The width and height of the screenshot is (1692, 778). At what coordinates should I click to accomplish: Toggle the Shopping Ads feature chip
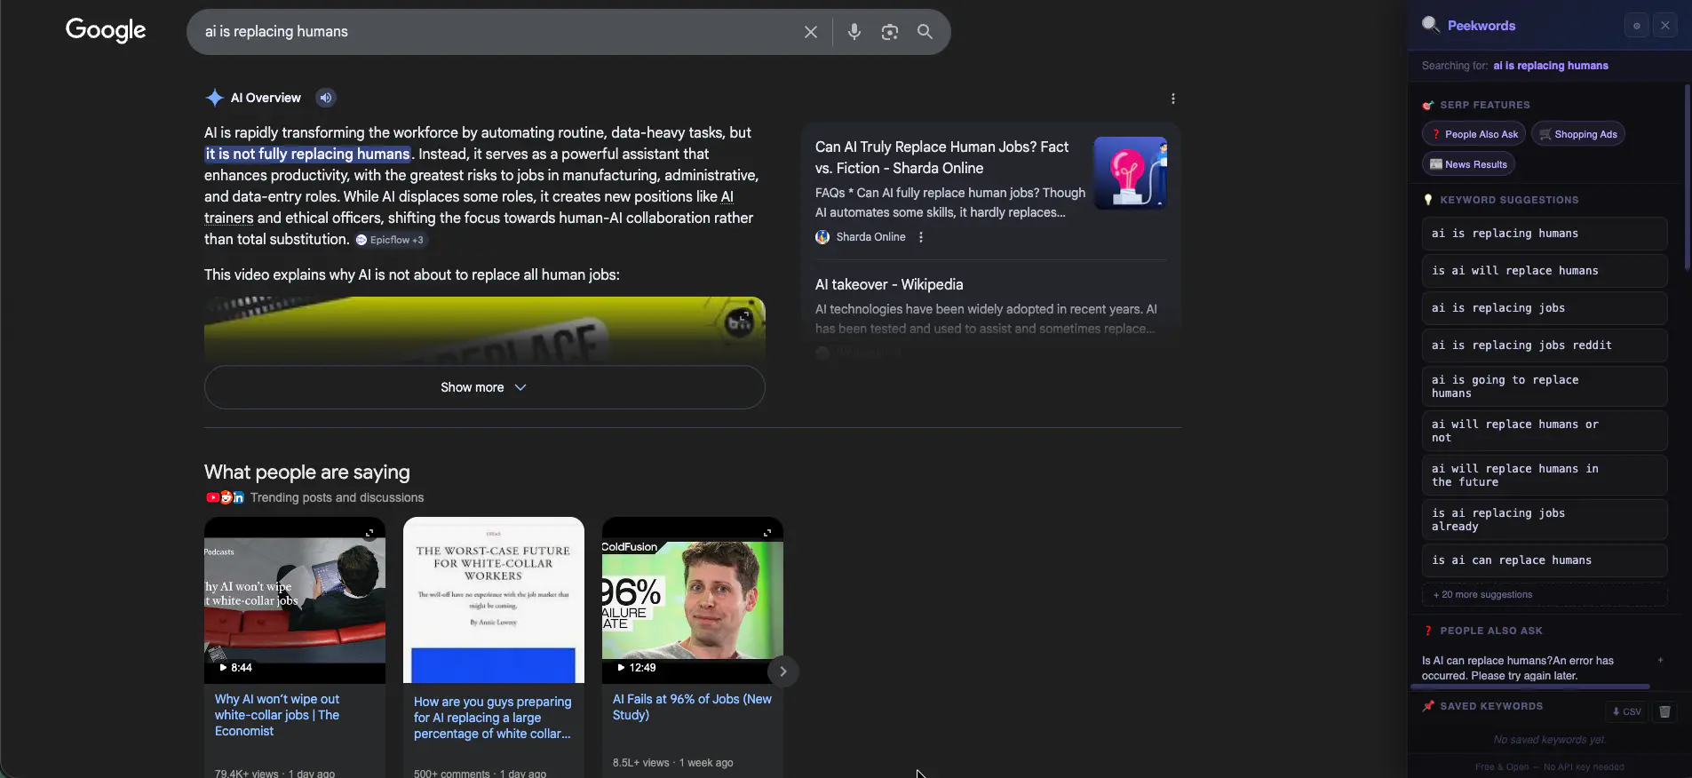(1577, 134)
